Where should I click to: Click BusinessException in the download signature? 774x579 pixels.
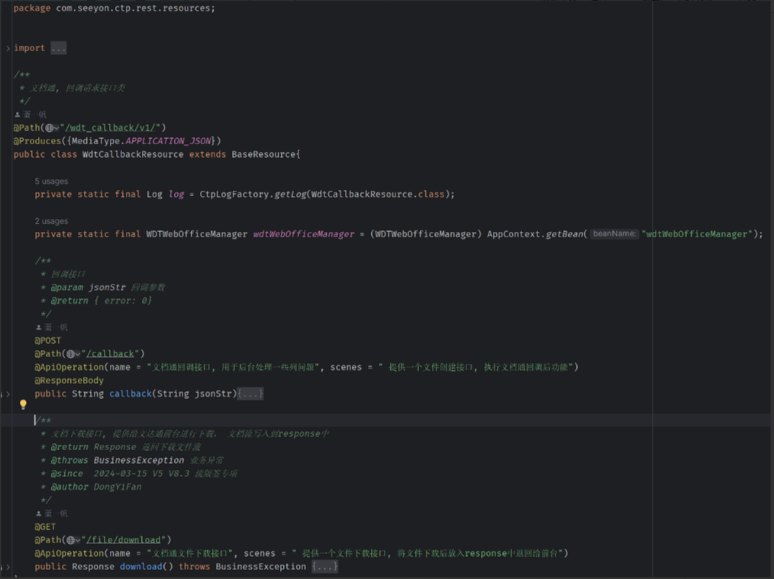click(x=260, y=567)
